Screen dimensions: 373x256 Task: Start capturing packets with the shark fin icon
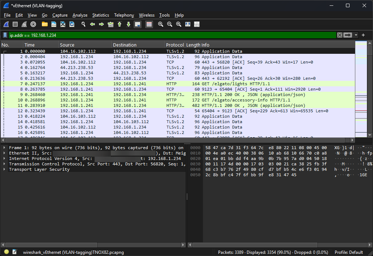point(6,24)
